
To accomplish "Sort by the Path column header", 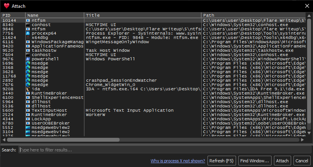I will (254, 15).
